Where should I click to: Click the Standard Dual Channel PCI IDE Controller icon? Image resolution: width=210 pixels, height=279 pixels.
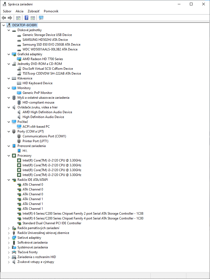point(19,223)
